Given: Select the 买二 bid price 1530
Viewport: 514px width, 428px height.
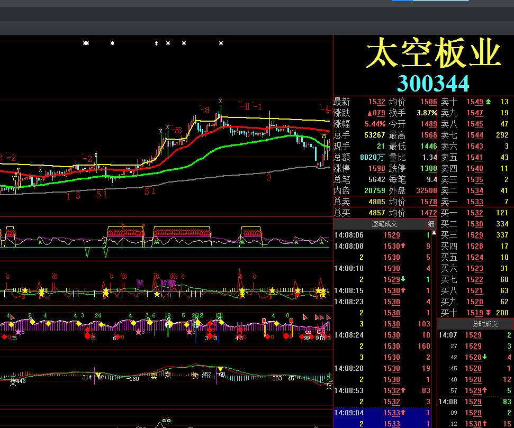Looking at the screenshot, I should pyautogui.click(x=475, y=224).
